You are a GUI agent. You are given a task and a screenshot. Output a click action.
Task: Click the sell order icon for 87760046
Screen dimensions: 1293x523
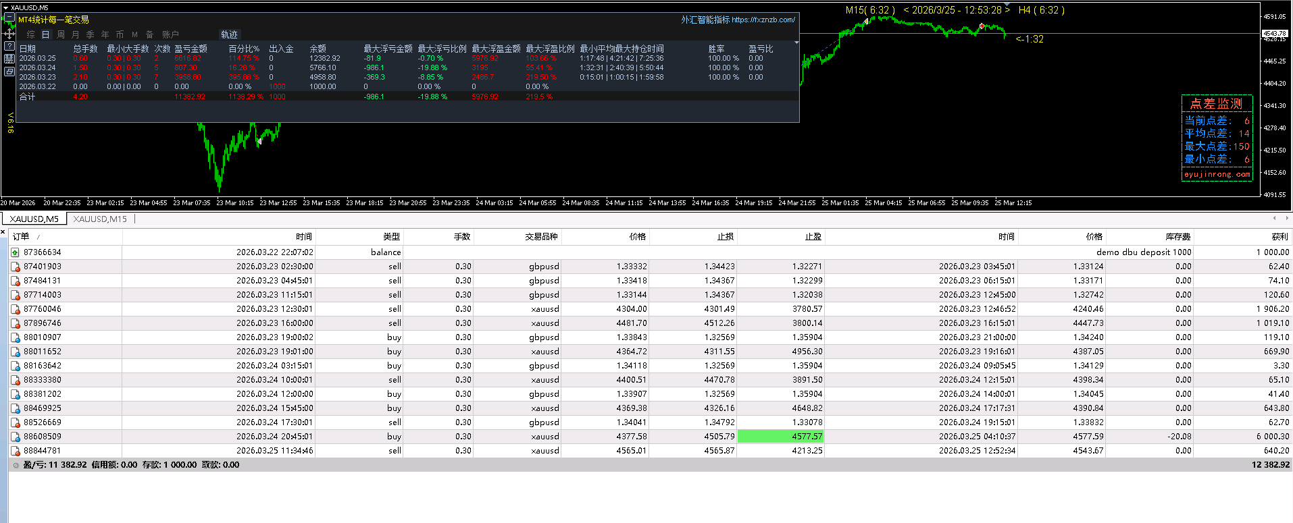pyautogui.click(x=15, y=309)
